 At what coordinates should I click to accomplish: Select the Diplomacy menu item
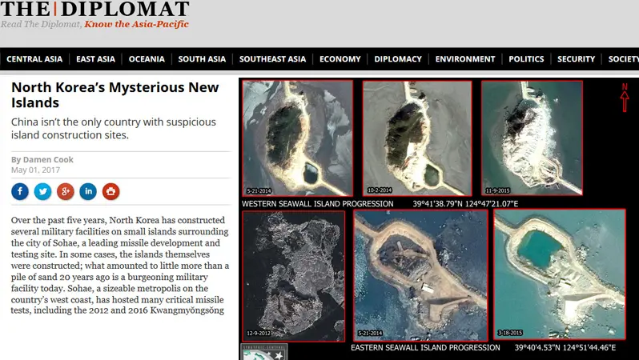pyautogui.click(x=398, y=59)
